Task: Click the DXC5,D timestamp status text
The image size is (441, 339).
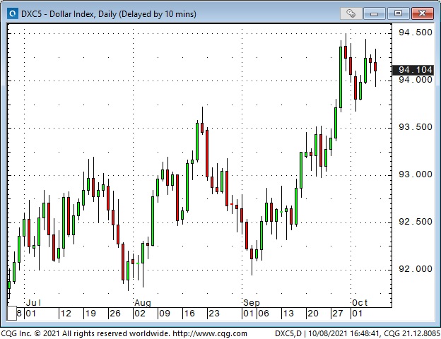Action: [358, 333]
